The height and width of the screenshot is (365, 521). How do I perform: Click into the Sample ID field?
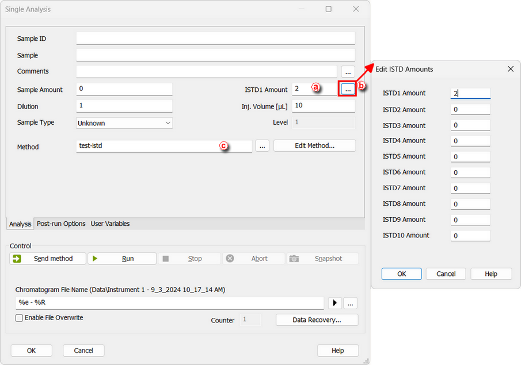click(215, 39)
